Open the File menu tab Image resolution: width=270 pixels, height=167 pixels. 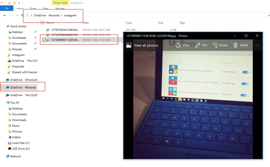7,8
